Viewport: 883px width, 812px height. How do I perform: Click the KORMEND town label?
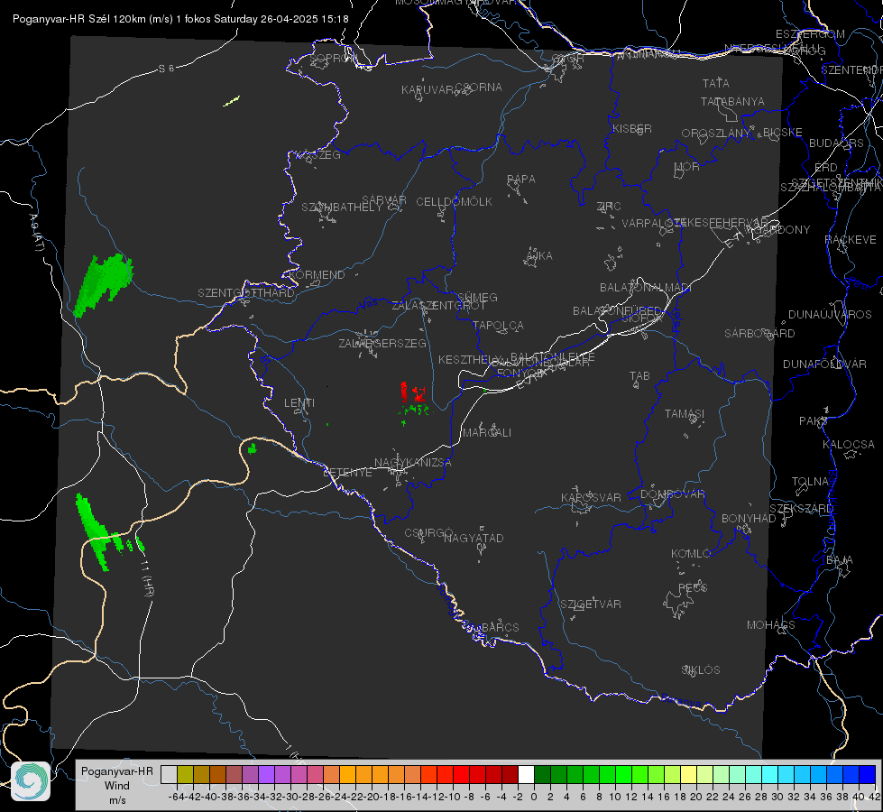point(317,275)
